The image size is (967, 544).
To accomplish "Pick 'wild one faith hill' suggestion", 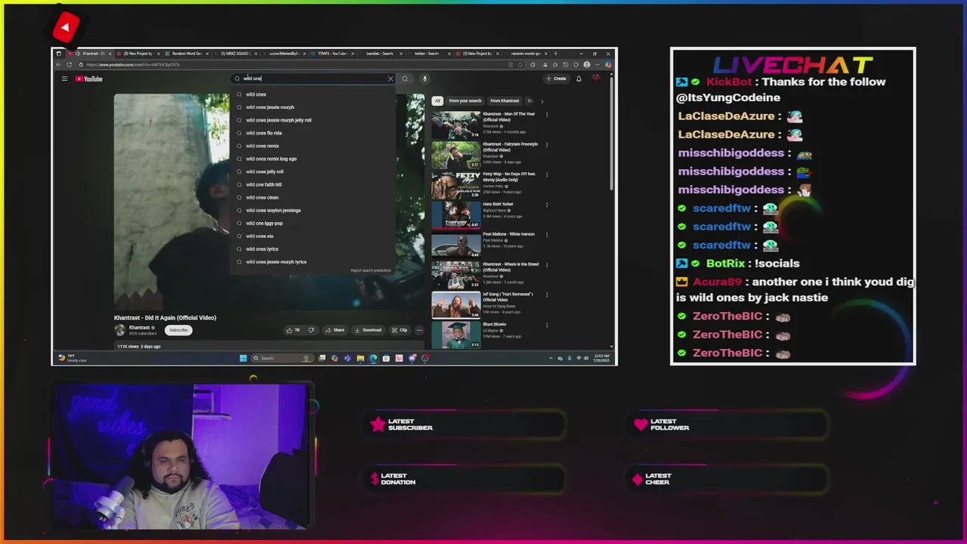I will (x=312, y=184).
